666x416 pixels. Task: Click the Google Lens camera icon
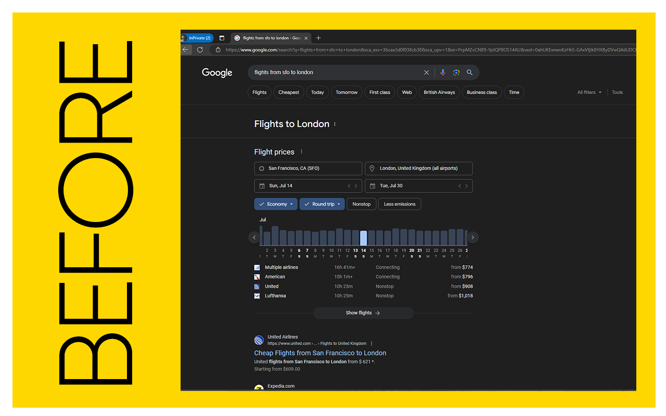click(x=456, y=72)
